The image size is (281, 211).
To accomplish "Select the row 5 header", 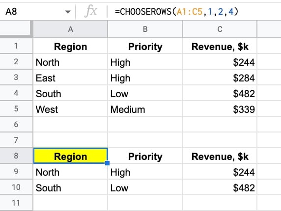I will 16,108.
